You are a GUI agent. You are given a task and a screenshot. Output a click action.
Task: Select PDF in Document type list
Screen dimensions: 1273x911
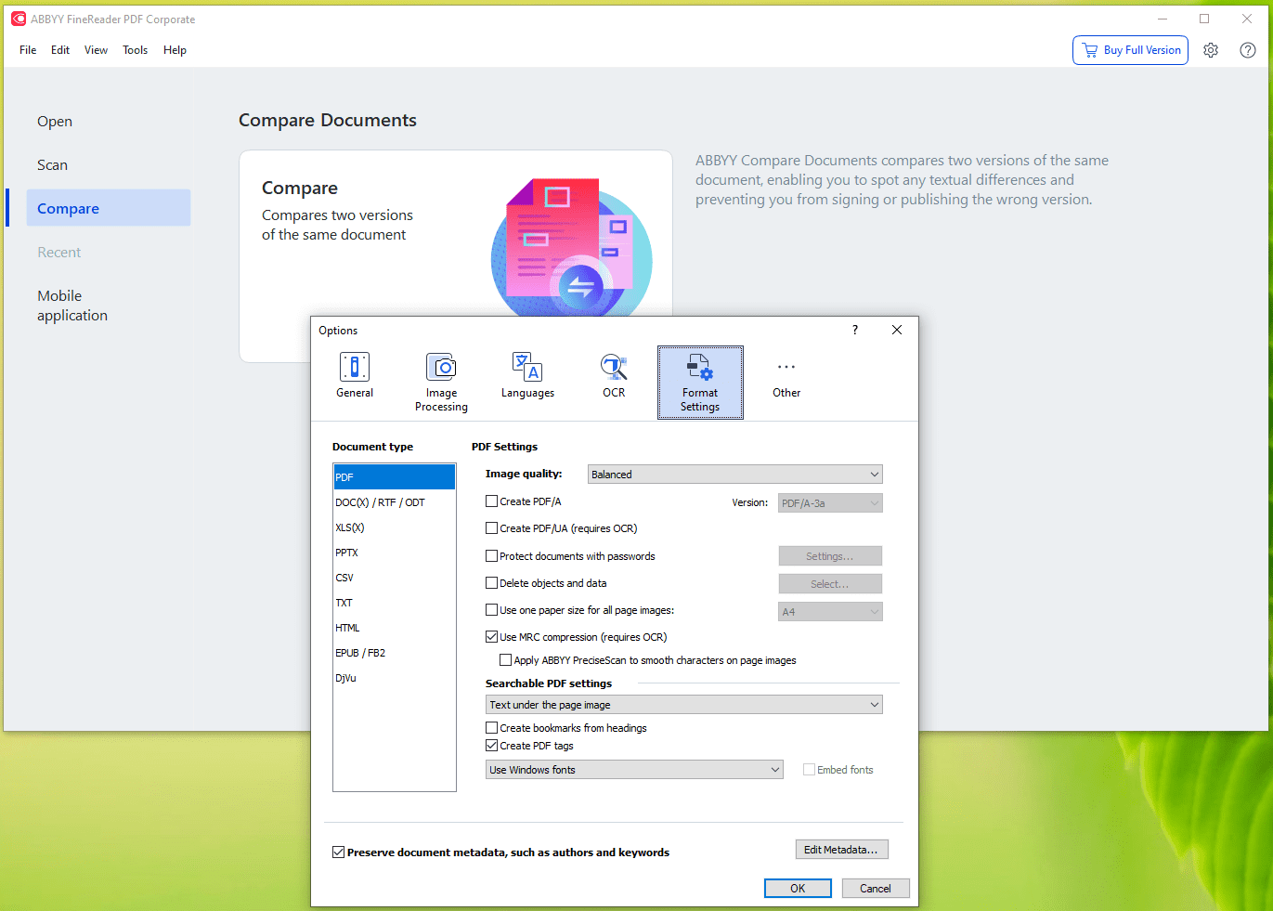[395, 477]
